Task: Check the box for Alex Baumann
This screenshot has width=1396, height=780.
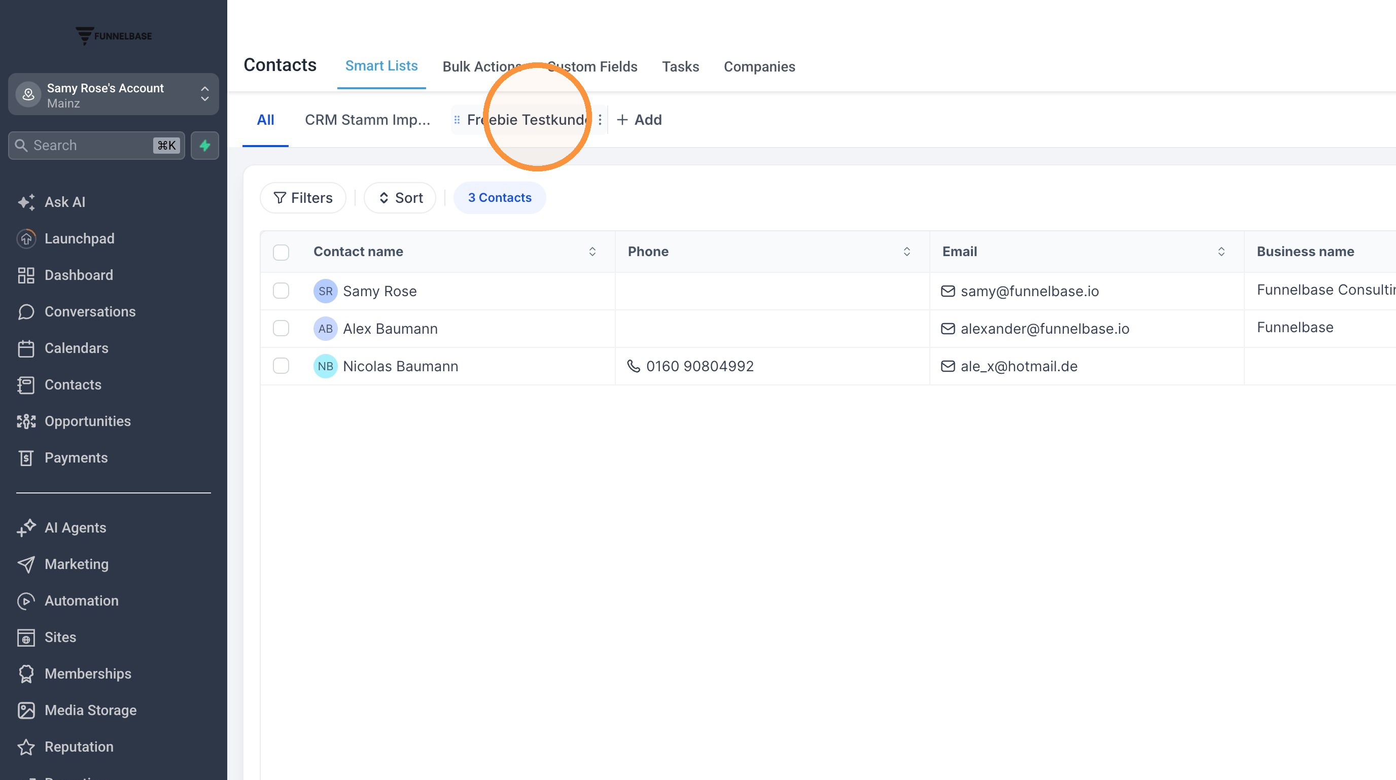Action: pos(281,328)
